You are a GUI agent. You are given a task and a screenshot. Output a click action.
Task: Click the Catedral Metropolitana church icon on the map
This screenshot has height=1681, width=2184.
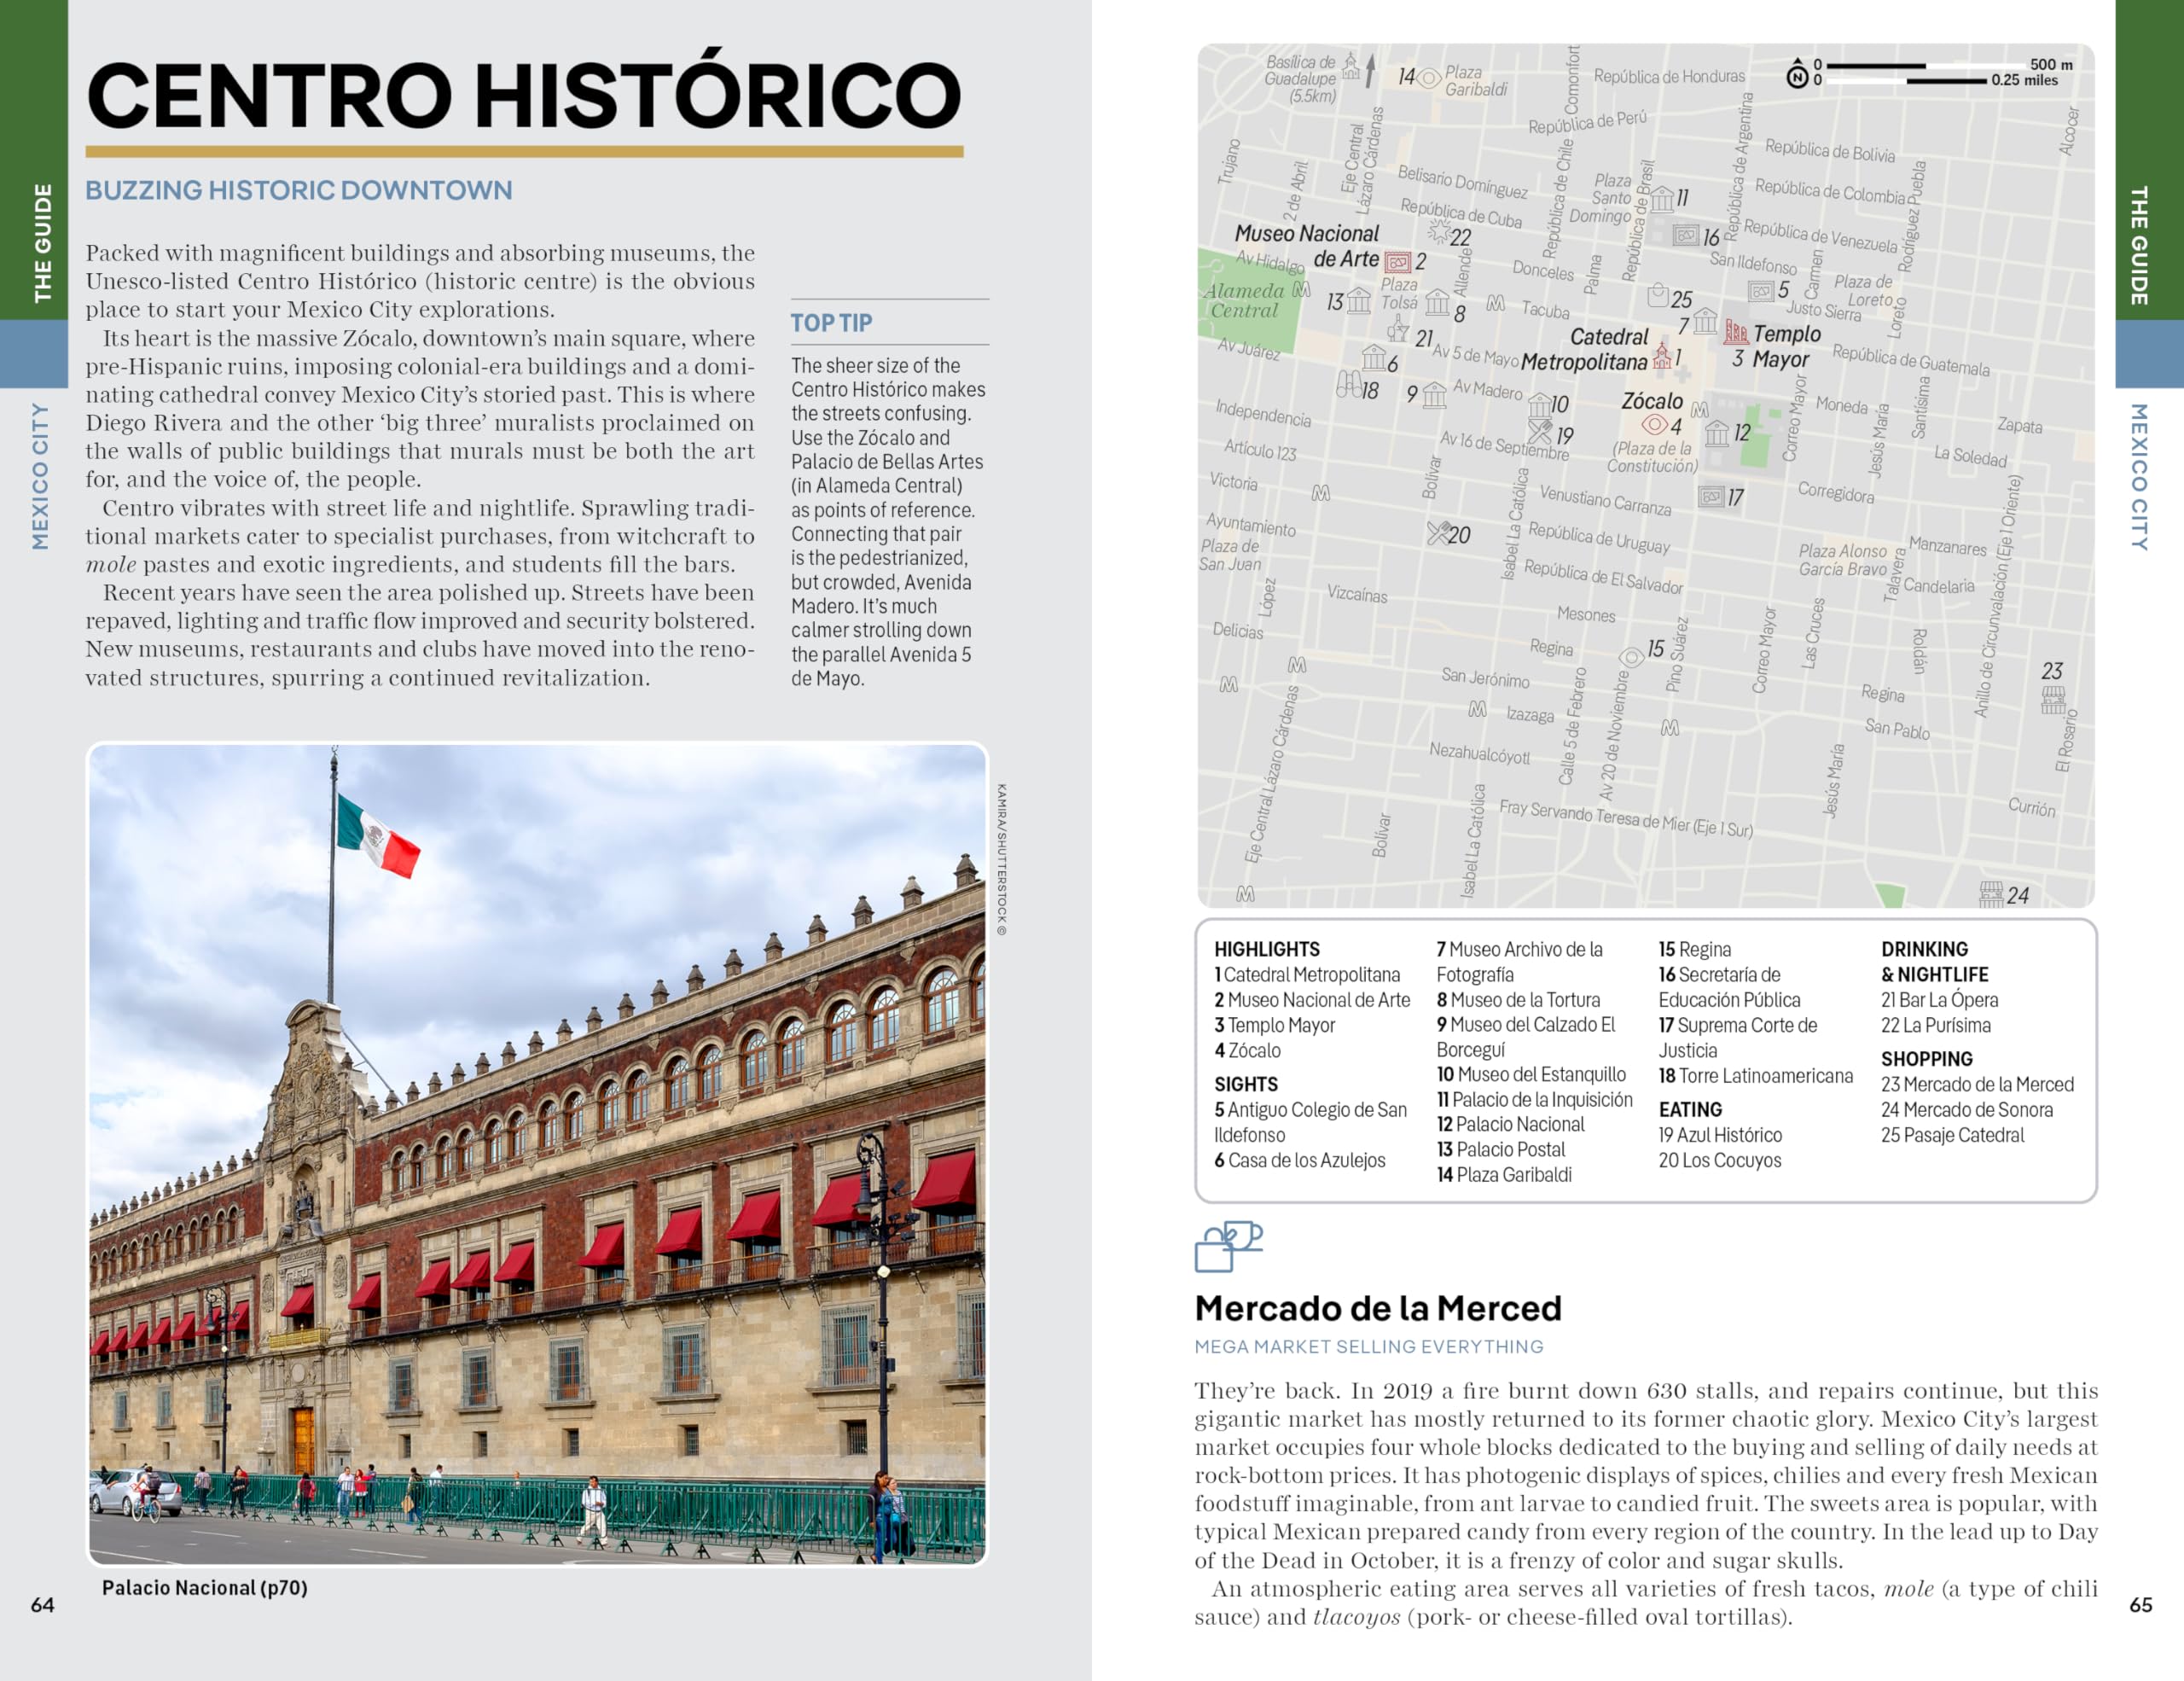click(1661, 355)
